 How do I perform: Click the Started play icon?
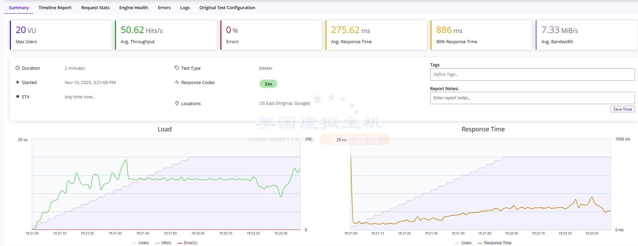coord(18,82)
